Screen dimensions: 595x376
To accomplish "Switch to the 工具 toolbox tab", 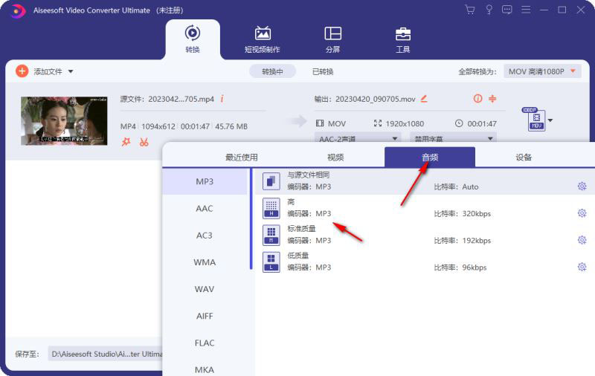I will coord(402,39).
